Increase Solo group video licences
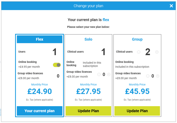This screenshot has height=123, width=177. click(109, 74)
